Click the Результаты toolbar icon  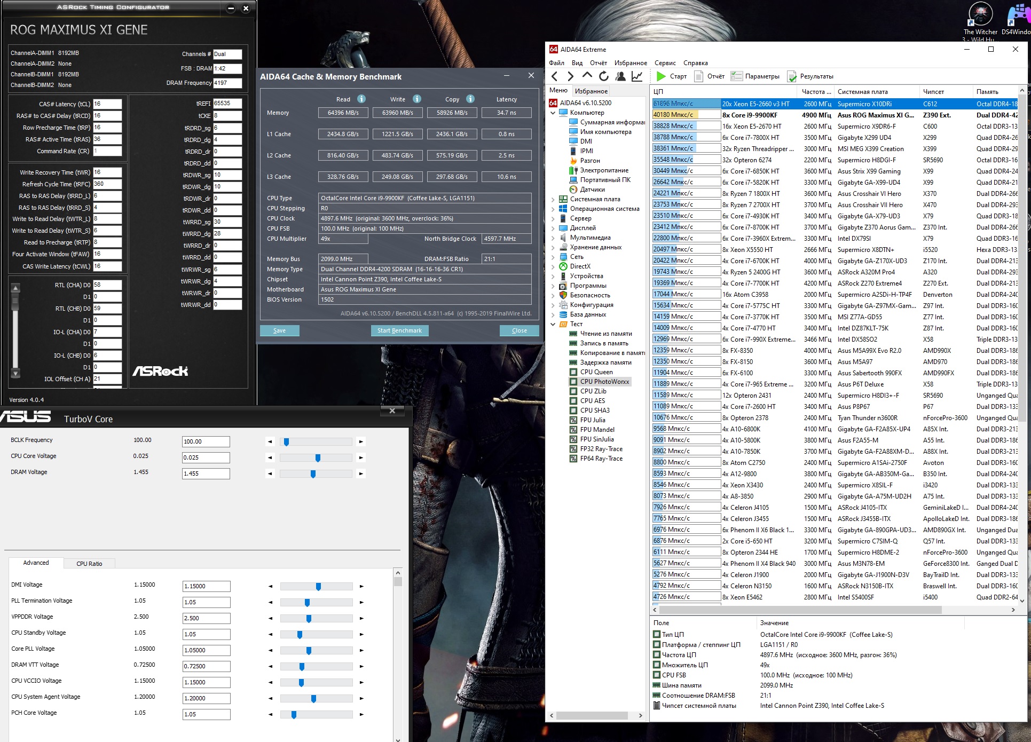792,76
